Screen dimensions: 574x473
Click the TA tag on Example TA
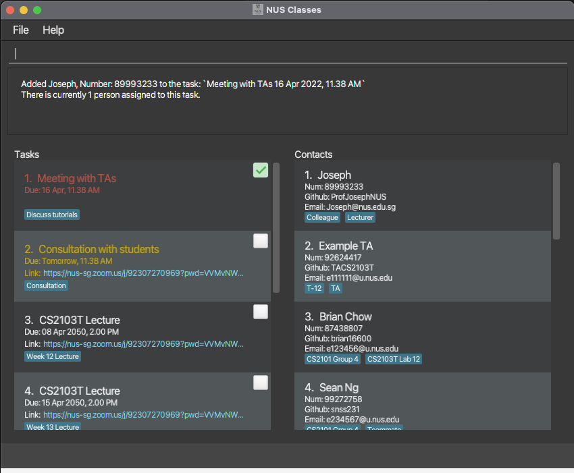click(x=336, y=288)
